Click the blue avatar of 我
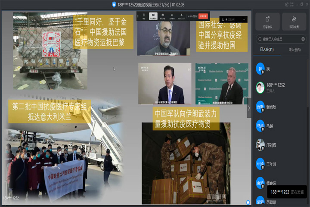310x207 pixels. coord(260,69)
